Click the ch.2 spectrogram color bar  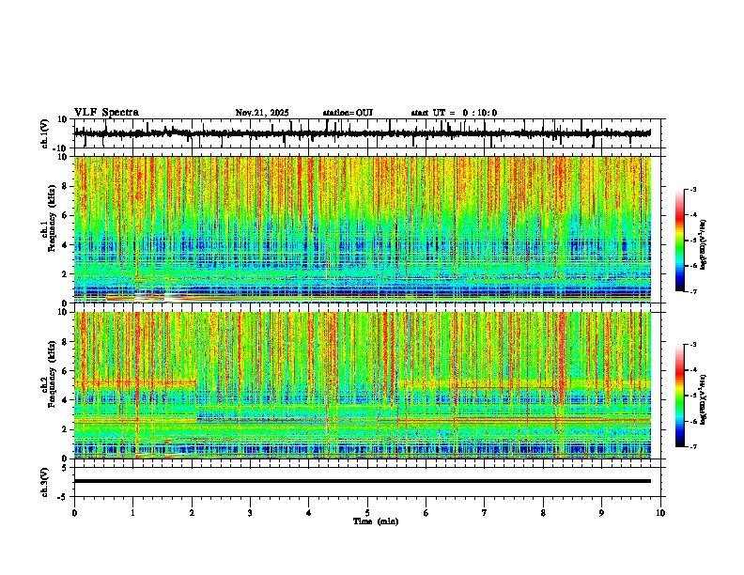pyautogui.click(x=680, y=396)
